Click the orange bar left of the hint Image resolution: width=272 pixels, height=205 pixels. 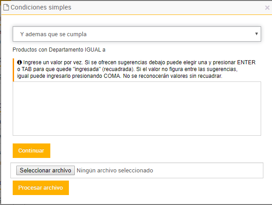click(14, 69)
